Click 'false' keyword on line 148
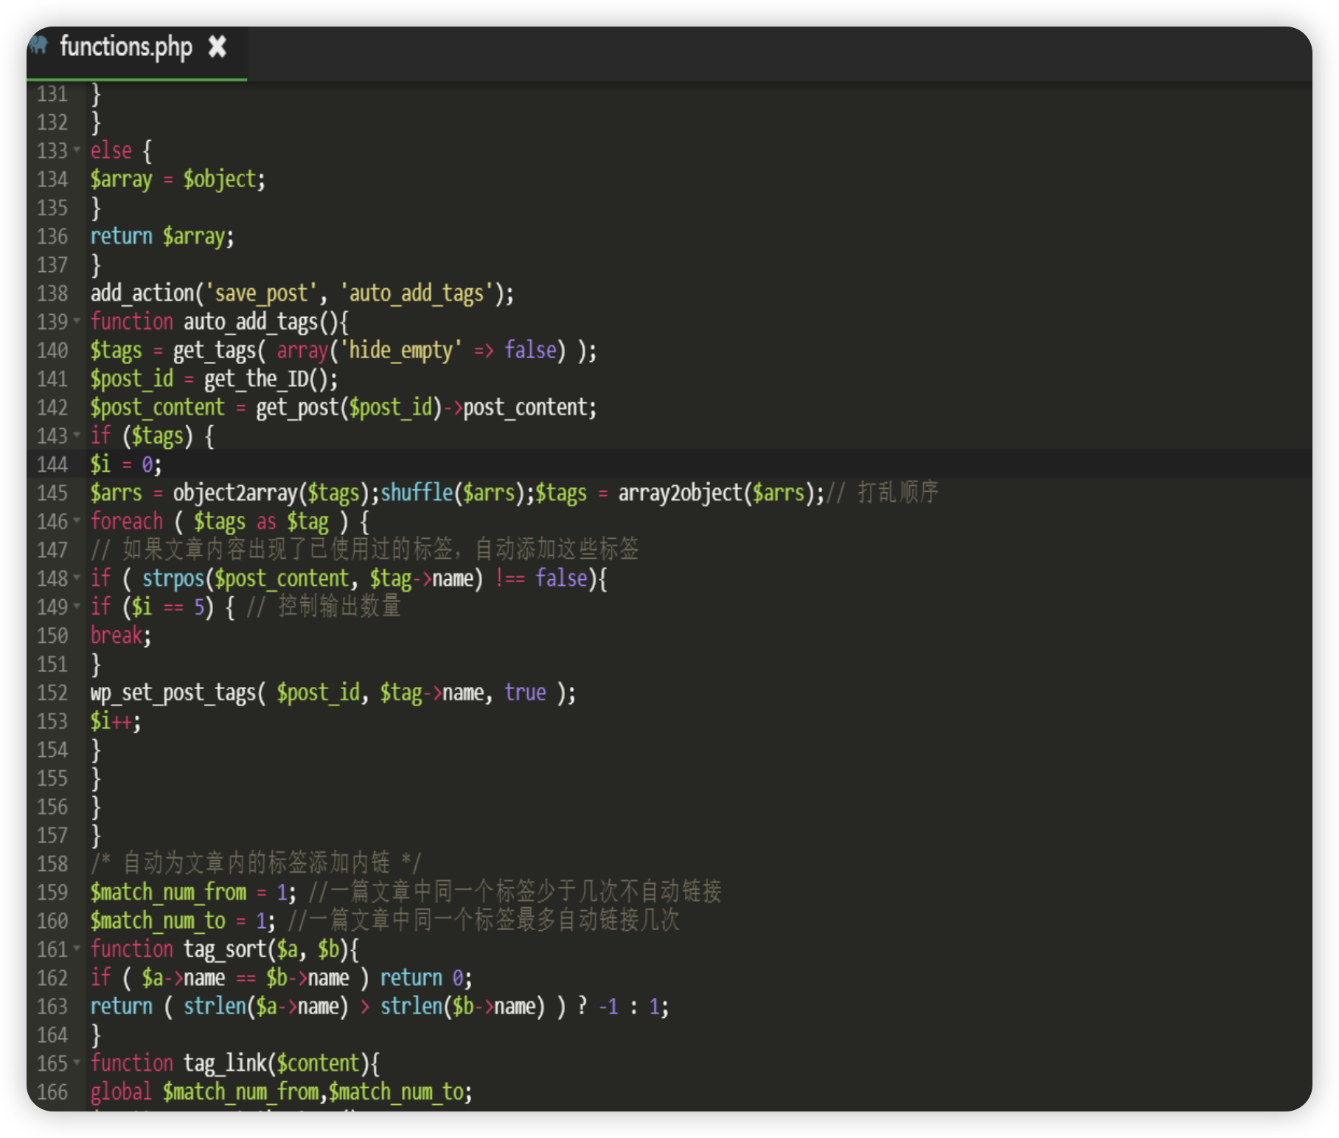The height and width of the screenshot is (1138, 1339). [562, 579]
